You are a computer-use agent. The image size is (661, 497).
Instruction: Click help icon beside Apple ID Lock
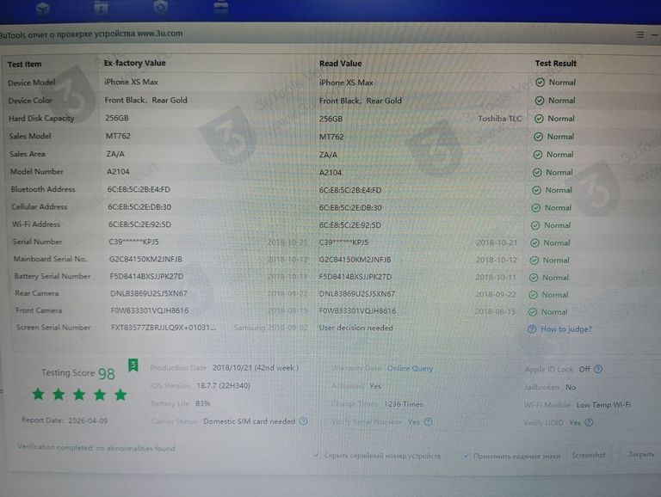[x=598, y=369]
